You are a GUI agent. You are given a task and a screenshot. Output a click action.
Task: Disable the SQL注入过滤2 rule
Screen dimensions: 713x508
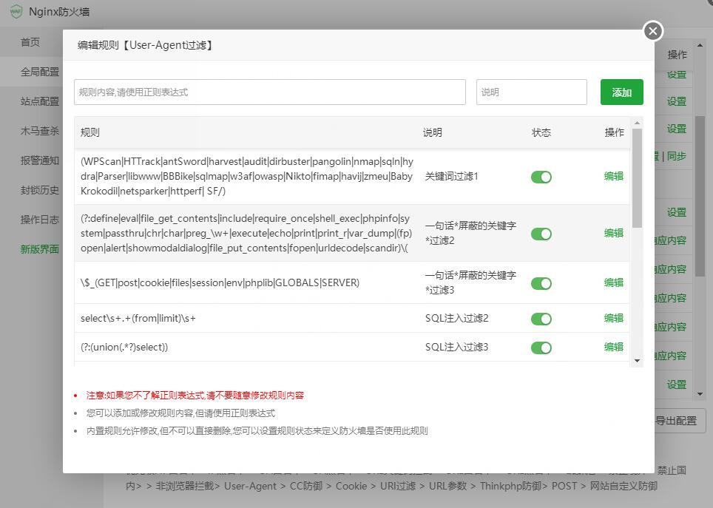tap(541, 317)
